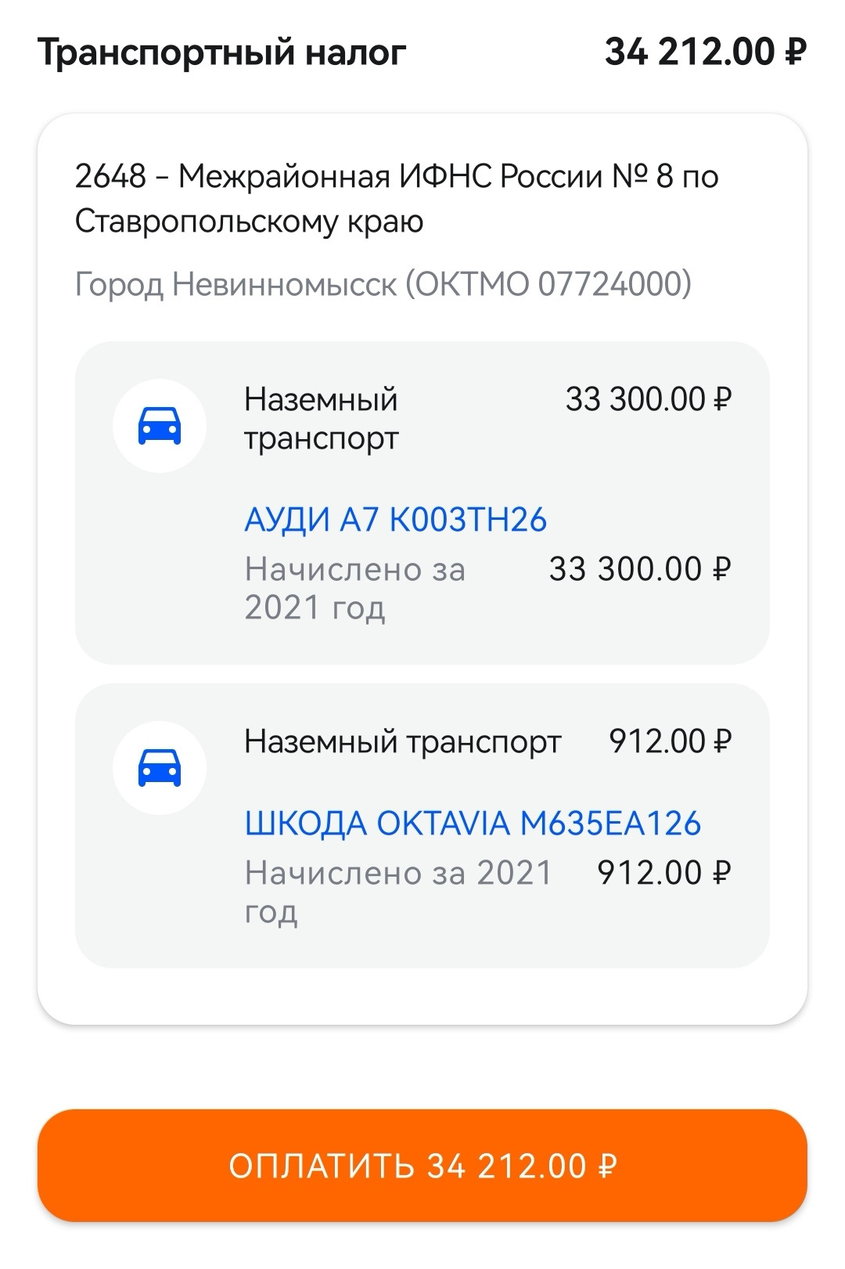Tap the top 33 300.00 ₽ amount in the Audi card
Screen dimensions: 845x1269
click(648, 399)
